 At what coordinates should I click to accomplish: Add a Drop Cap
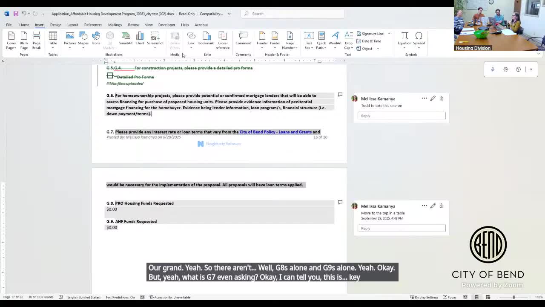[x=349, y=41]
